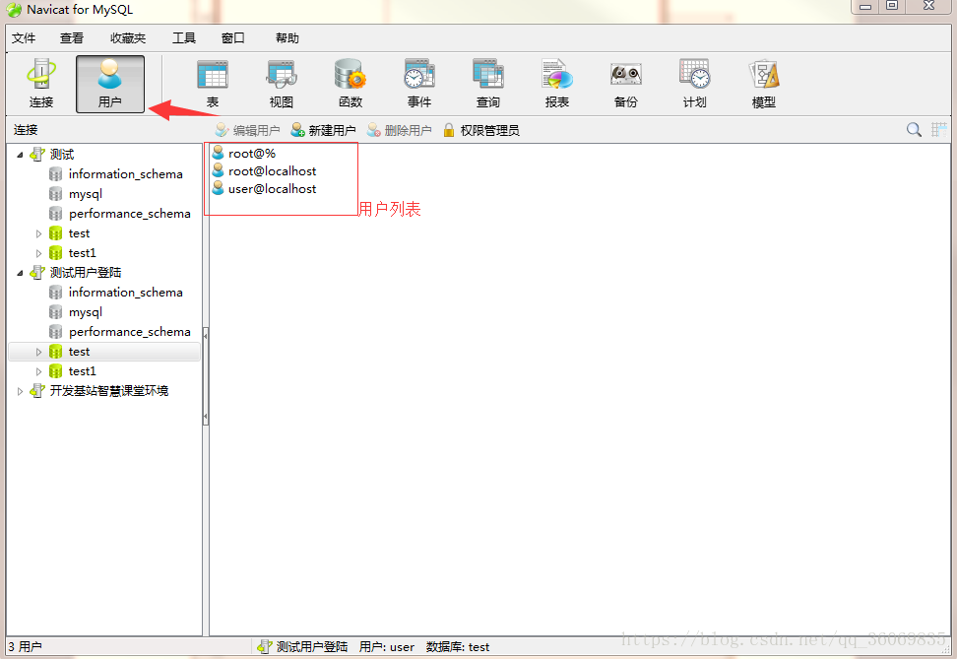Switch to the grid view layout icon
The height and width of the screenshot is (659, 957).
938,129
